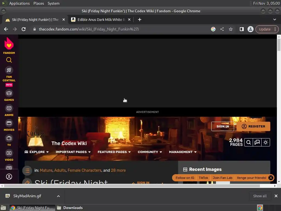The image size is (281, 211).
Task: Click the clock Fri Nov 3, 05:00
Action: point(266,3)
